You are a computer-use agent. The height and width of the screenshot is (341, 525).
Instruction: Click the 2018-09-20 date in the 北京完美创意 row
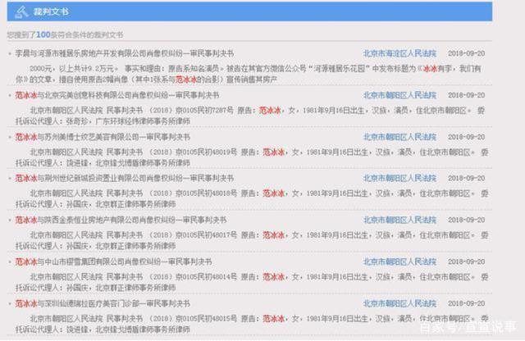[467, 95]
